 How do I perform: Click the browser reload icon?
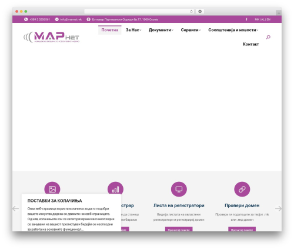pyautogui.click(x=191, y=11)
